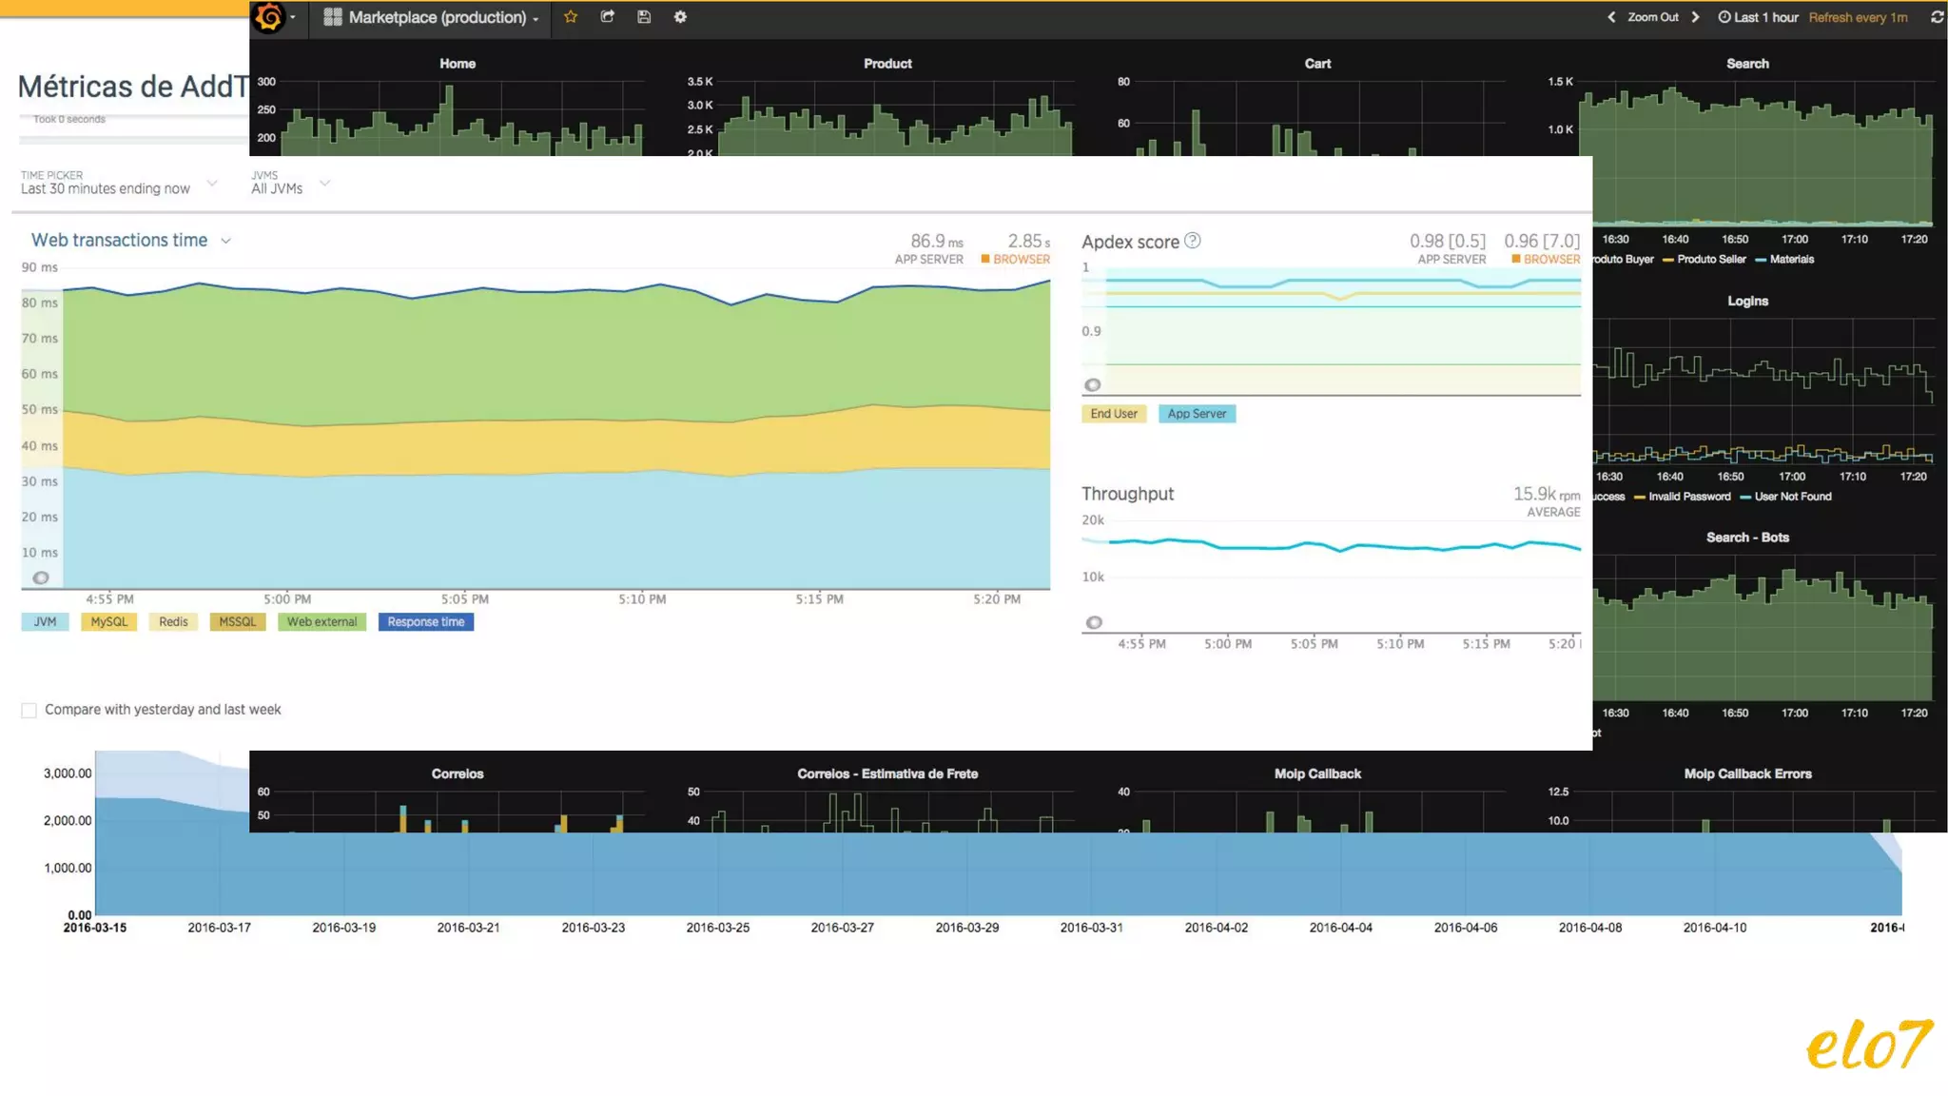1948x1096 pixels.
Task: Toggle Response time legend swatch
Action: pos(425,622)
